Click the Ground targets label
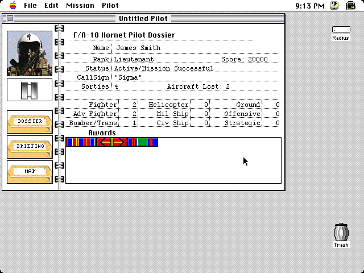364x273 pixels. [x=248, y=105]
